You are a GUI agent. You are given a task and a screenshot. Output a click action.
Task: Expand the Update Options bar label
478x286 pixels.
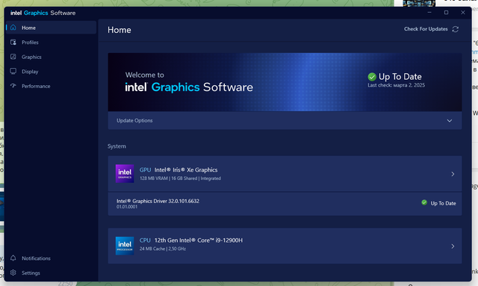(134, 120)
